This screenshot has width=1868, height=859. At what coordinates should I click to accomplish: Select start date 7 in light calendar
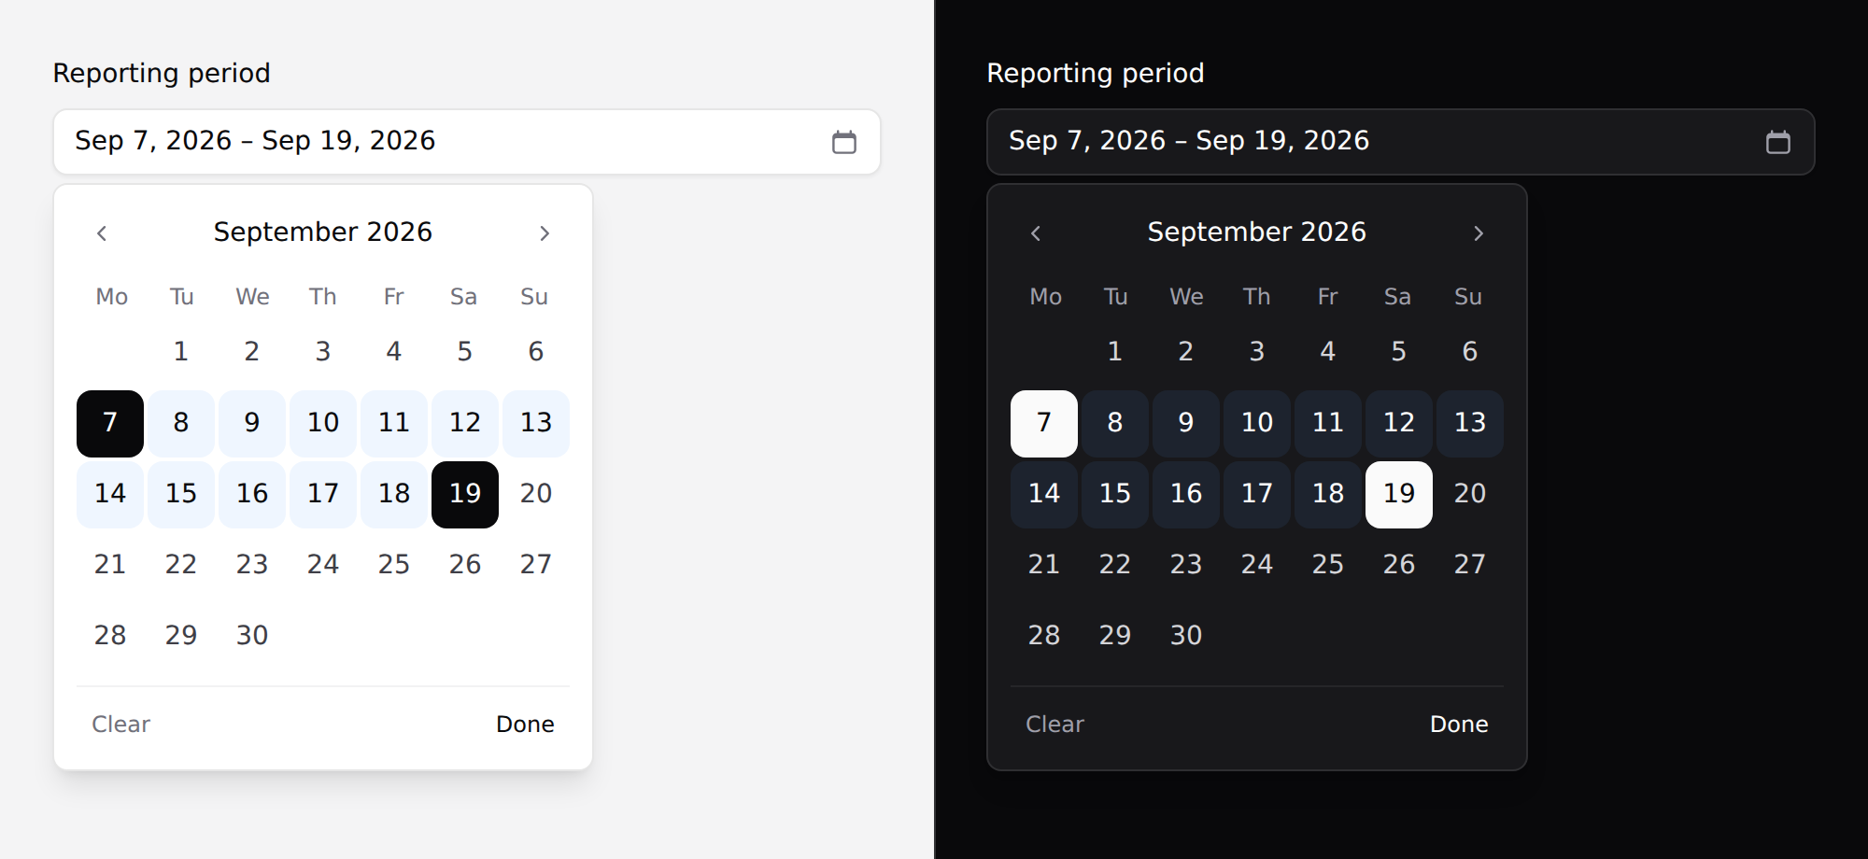(110, 424)
